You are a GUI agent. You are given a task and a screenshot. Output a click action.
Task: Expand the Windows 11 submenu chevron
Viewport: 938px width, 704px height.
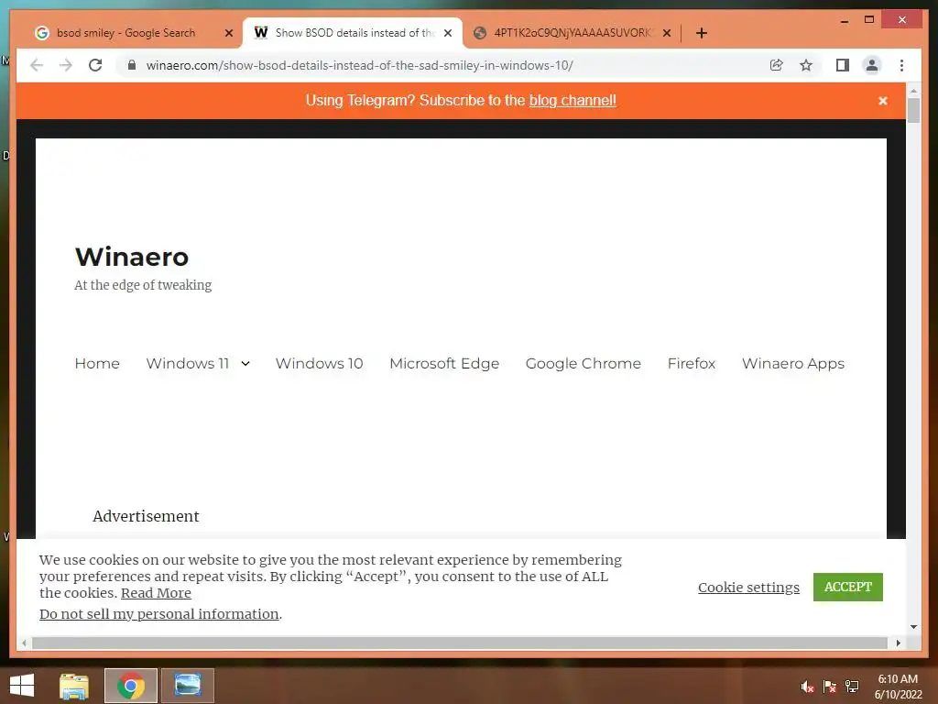pyautogui.click(x=245, y=363)
